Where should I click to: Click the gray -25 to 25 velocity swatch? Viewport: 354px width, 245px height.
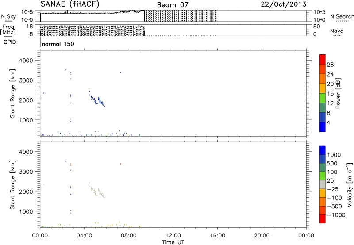pyautogui.click(x=323, y=184)
